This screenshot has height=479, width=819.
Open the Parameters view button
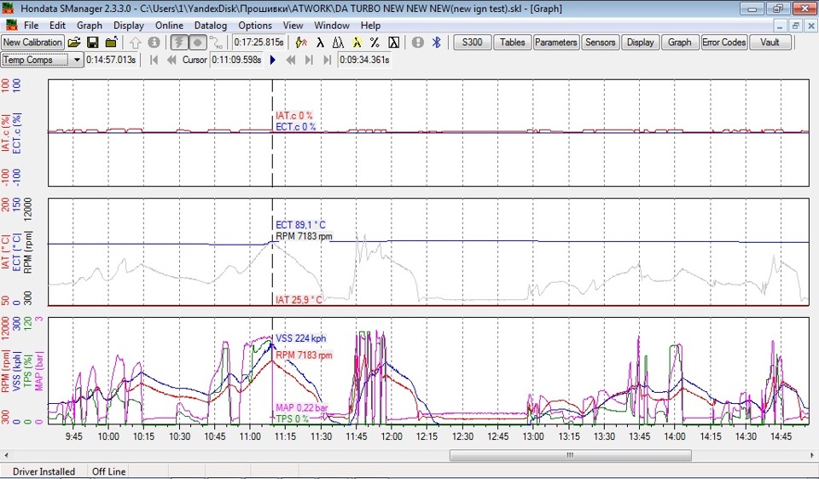(555, 43)
